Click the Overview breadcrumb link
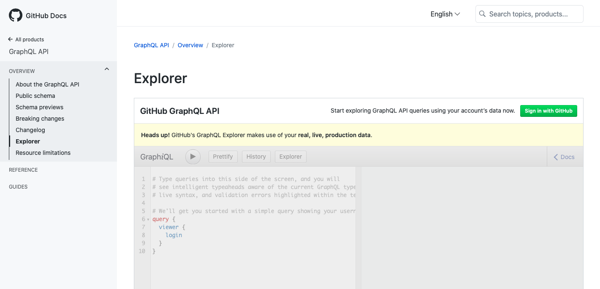600x289 pixels. [190, 45]
